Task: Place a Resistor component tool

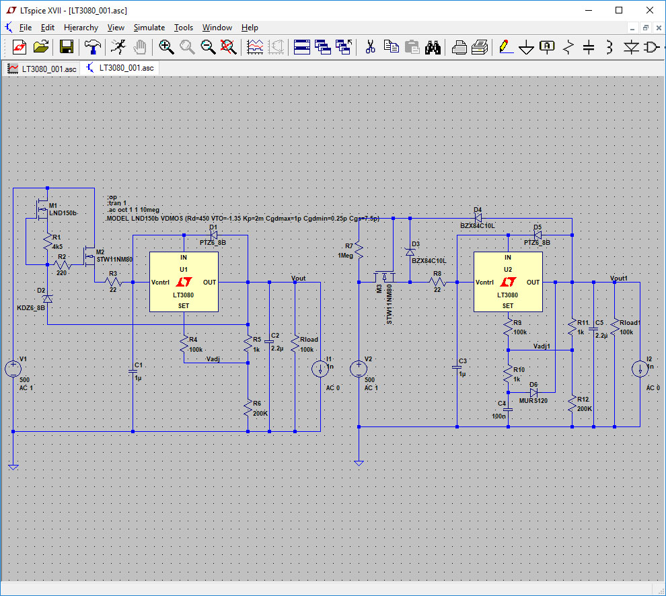Action: pos(568,46)
